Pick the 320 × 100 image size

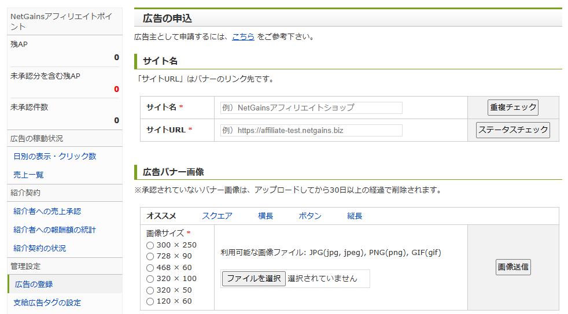click(150, 279)
